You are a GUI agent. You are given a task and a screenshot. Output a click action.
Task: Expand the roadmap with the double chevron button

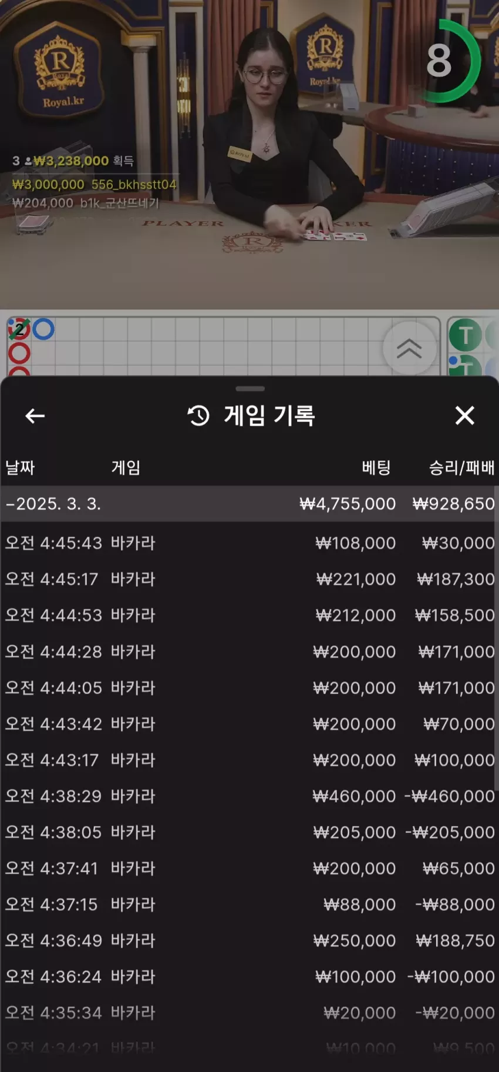click(409, 348)
